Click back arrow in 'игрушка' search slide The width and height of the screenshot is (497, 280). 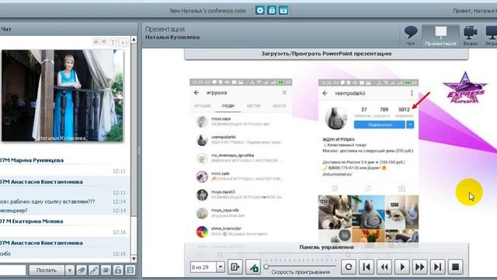click(x=196, y=93)
